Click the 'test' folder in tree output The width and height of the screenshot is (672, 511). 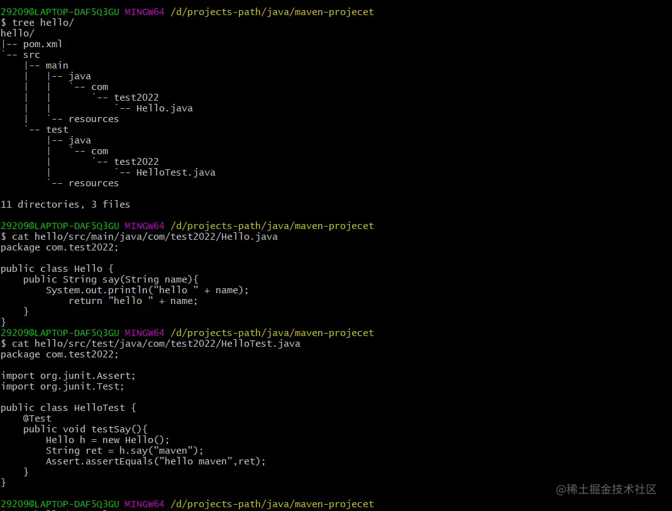(x=57, y=130)
